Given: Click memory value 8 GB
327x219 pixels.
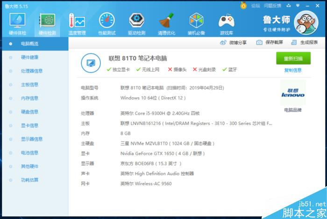Looking at the screenshot, I should click(126, 134).
